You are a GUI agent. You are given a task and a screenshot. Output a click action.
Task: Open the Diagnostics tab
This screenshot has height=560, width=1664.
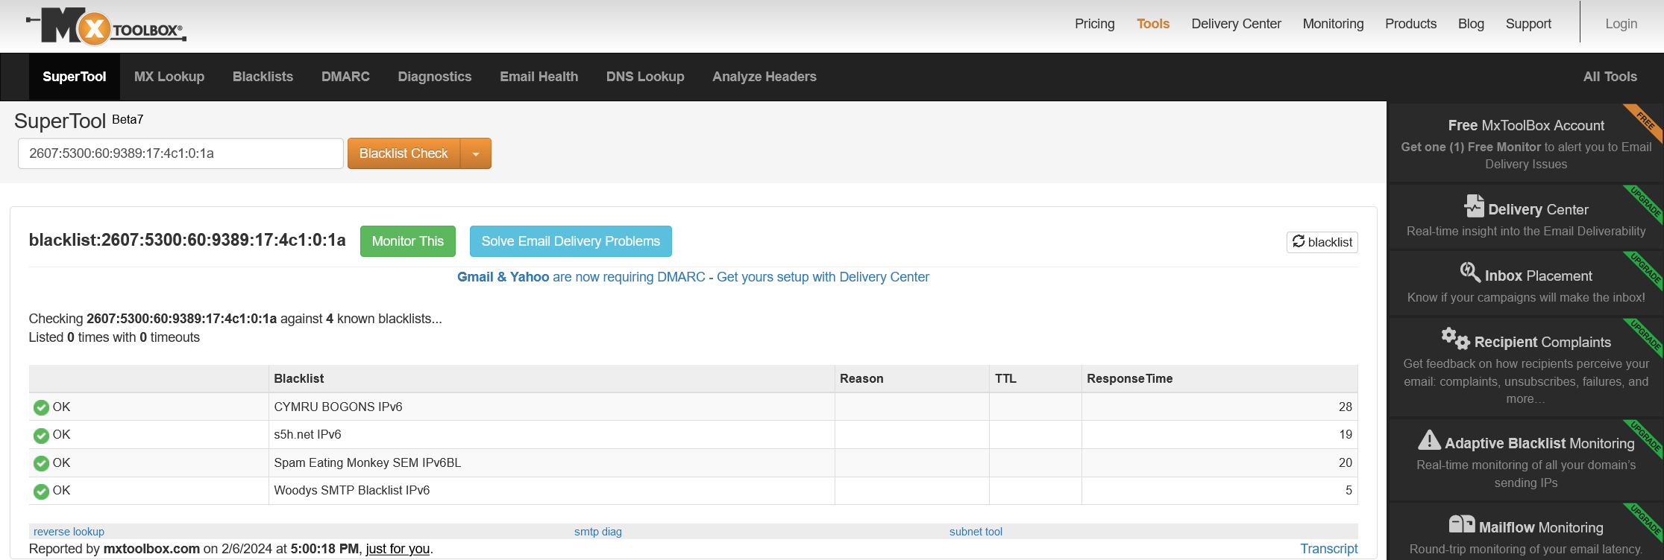[x=435, y=77]
